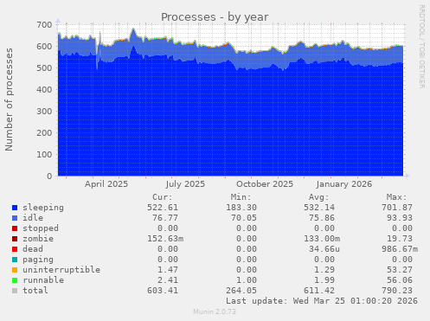The image size is (430, 321).
Task: Click idle average value 75.86
Action: pos(322,218)
